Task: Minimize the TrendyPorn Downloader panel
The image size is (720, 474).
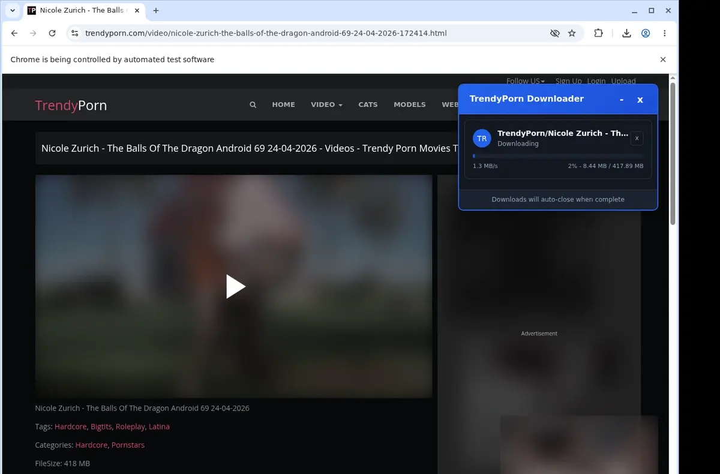Action: pos(622,100)
